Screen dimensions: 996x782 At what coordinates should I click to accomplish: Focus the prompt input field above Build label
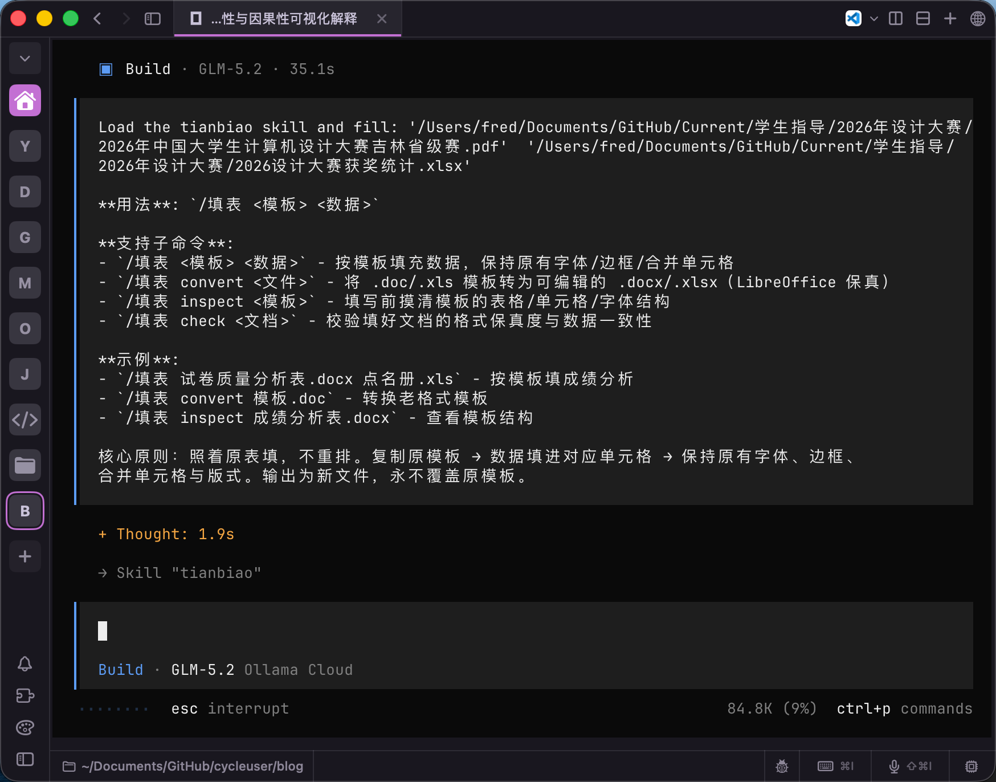click(525, 632)
